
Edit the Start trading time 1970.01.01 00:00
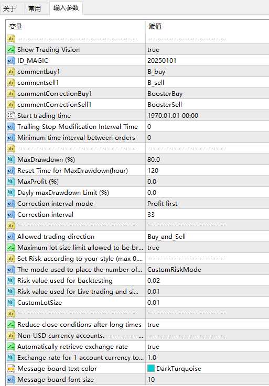(x=207, y=116)
